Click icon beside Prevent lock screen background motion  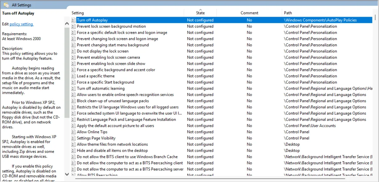coord(73,26)
